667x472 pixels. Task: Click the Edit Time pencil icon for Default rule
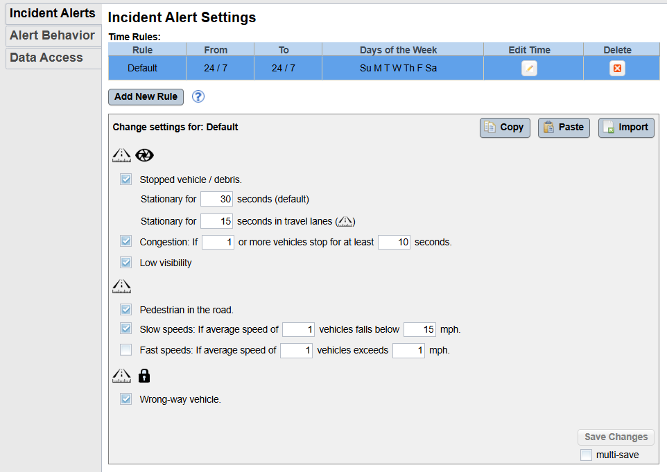click(529, 69)
